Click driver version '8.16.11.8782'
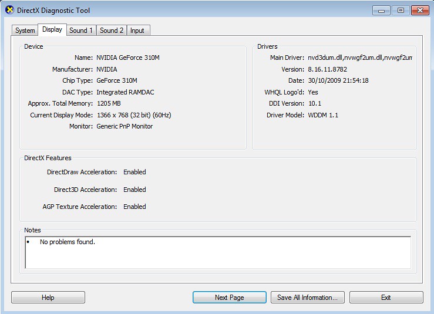The height and width of the screenshot is (314, 434). [x=328, y=69]
